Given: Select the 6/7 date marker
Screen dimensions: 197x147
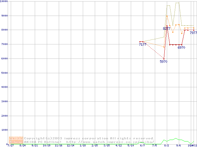Looking at the screenshot, I should (143, 145).
